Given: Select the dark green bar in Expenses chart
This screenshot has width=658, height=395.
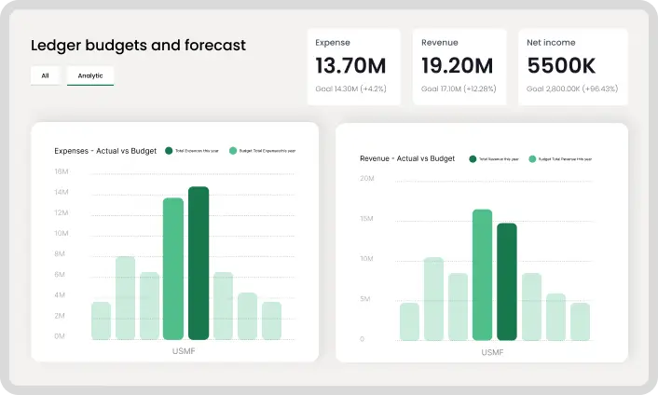Looking at the screenshot, I should 198,264.
